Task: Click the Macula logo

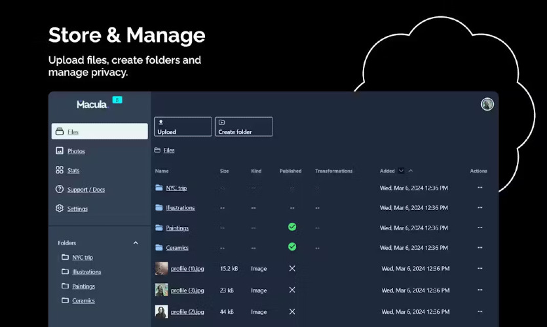Action: pos(92,104)
